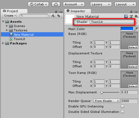This screenshot has width=139, height=118.
Task: Switch to the Inspector tab
Action: 78,11
